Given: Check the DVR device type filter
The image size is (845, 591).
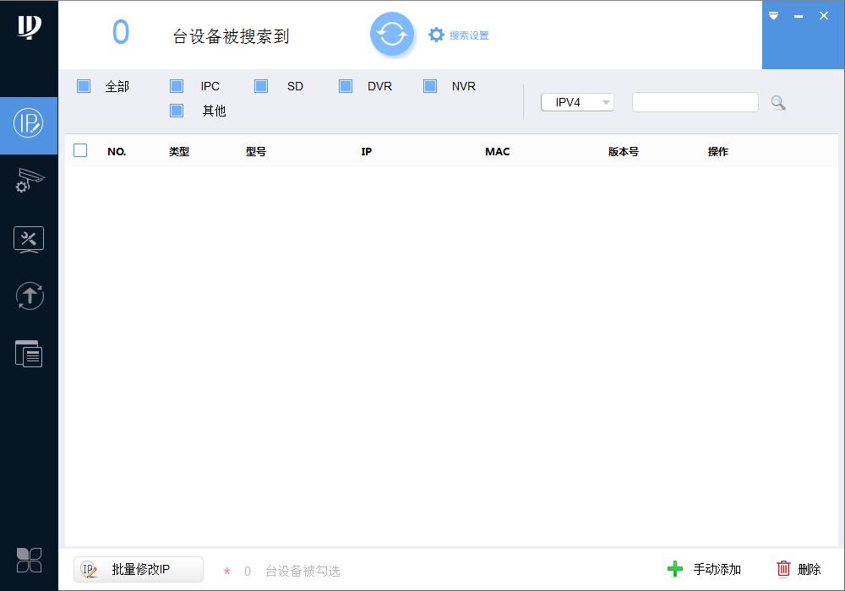Looking at the screenshot, I should (345, 85).
